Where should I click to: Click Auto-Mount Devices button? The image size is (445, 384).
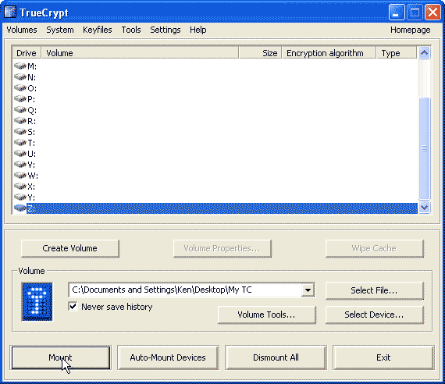[168, 357]
